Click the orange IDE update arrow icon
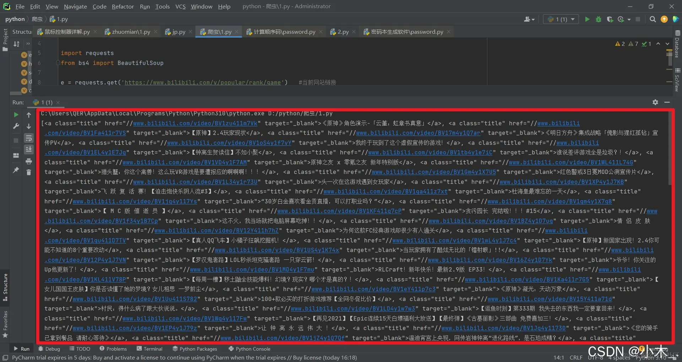682x362 pixels. coord(664,19)
